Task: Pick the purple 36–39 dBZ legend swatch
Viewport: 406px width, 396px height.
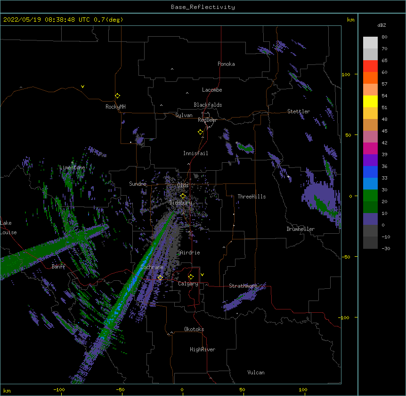Action: (x=370, y=160)
